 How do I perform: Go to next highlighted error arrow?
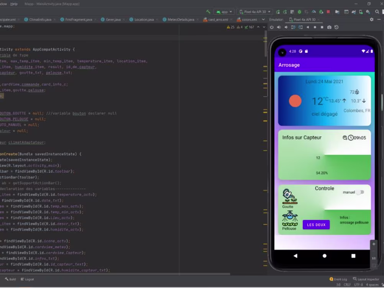click(264, 27)
